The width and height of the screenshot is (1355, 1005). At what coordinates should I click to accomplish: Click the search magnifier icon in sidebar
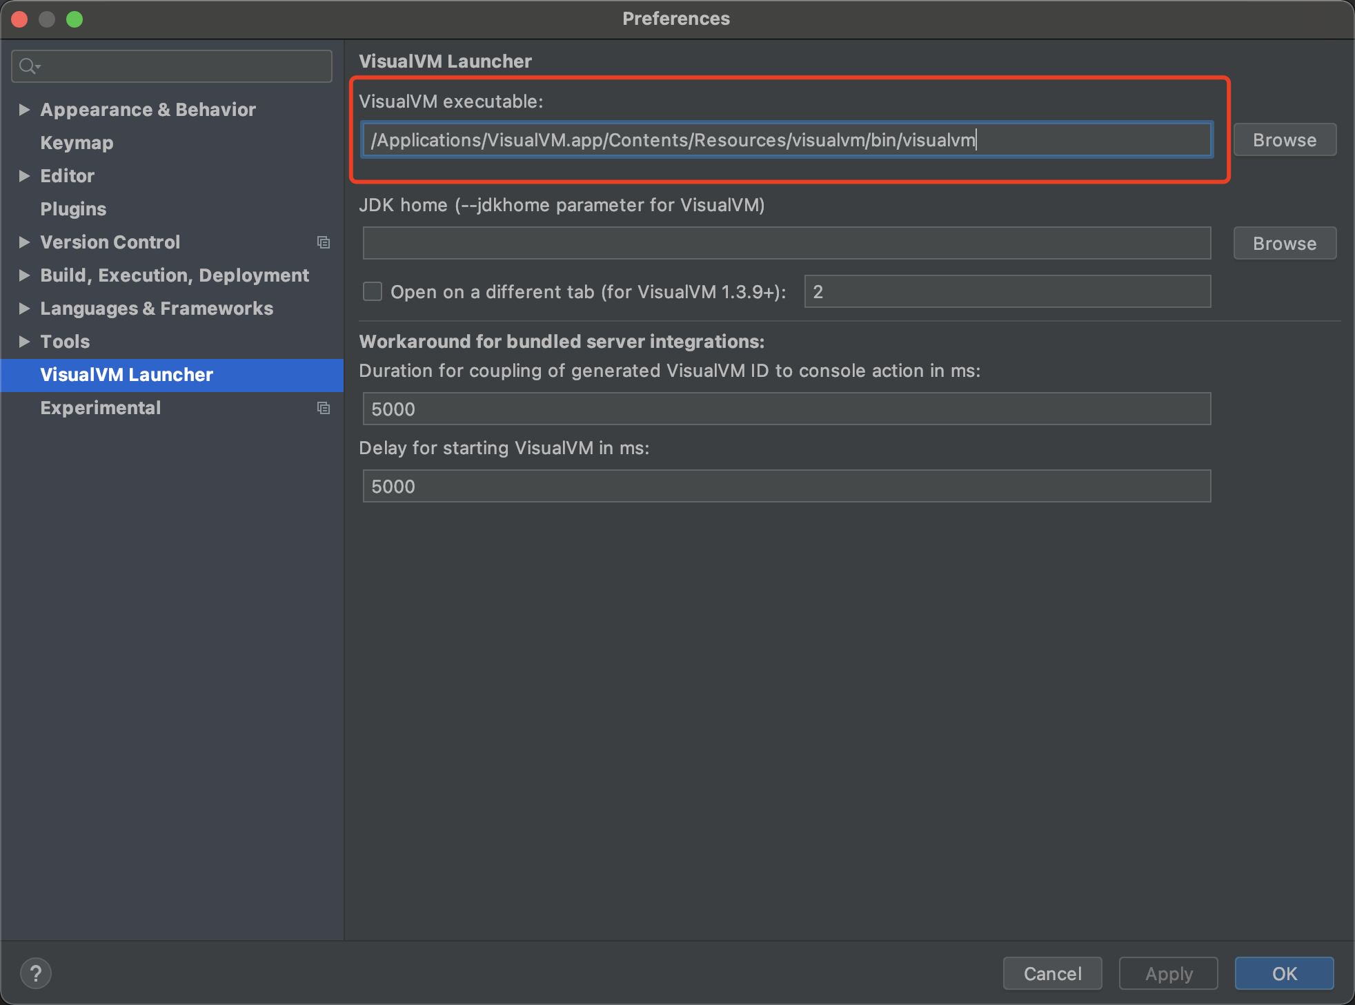coord(29,66)
